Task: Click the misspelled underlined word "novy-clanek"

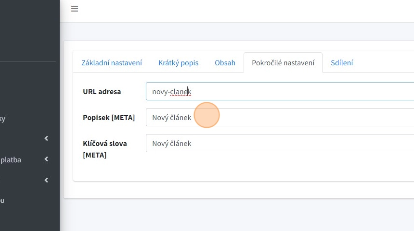Action: click(x=171, y=91)
